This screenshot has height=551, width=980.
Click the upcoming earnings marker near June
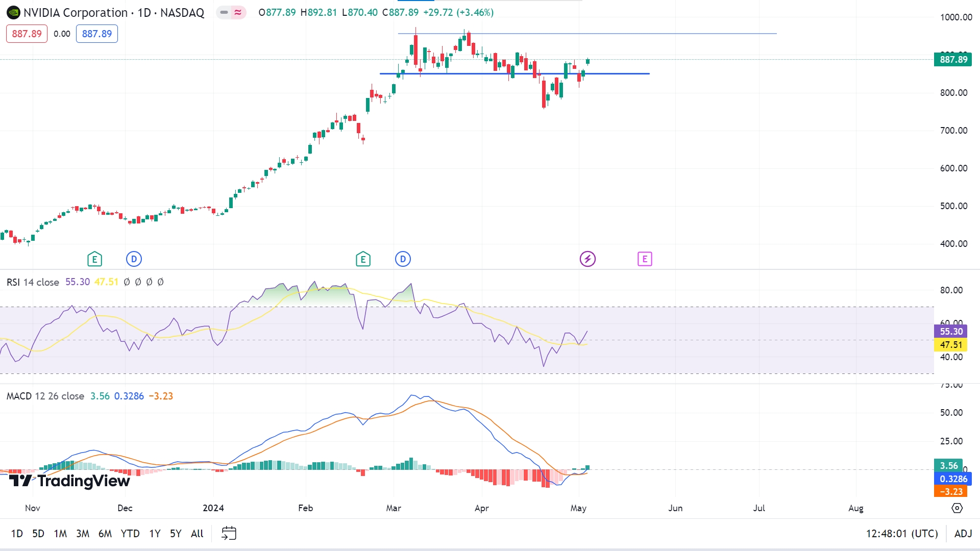click(x=645, y=259)
